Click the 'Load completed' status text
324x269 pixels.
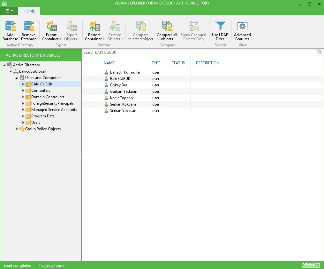coord(18,265)
